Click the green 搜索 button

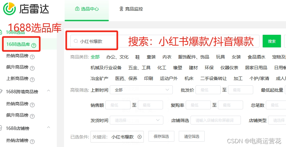[271, 41]
